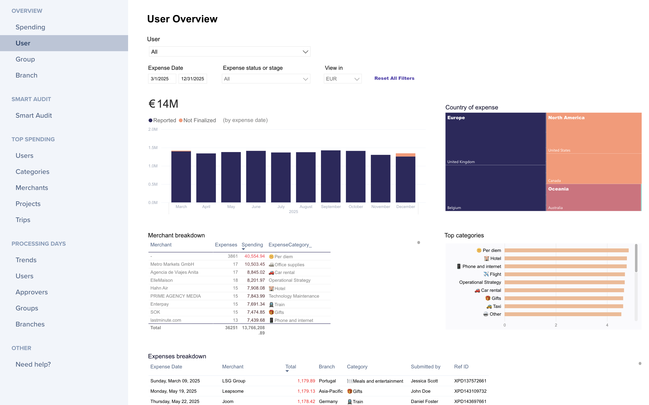649x405 pixels.
Task: Click the Hotel icon in Top categories chart
Action: [486, 258]
